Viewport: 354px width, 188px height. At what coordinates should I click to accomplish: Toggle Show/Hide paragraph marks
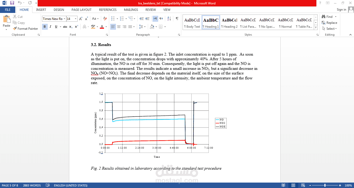point(177,19)
